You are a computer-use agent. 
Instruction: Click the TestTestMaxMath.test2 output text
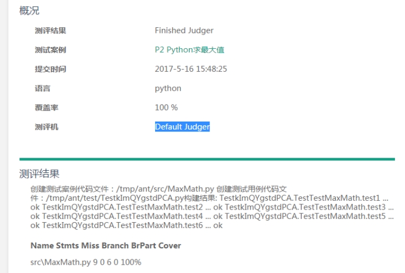coord(123,207)
